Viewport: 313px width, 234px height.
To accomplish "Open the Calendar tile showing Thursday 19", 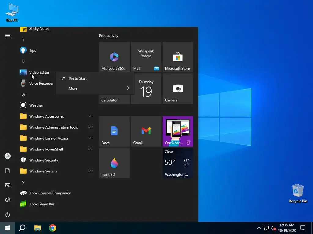I will tap(148, 89).
